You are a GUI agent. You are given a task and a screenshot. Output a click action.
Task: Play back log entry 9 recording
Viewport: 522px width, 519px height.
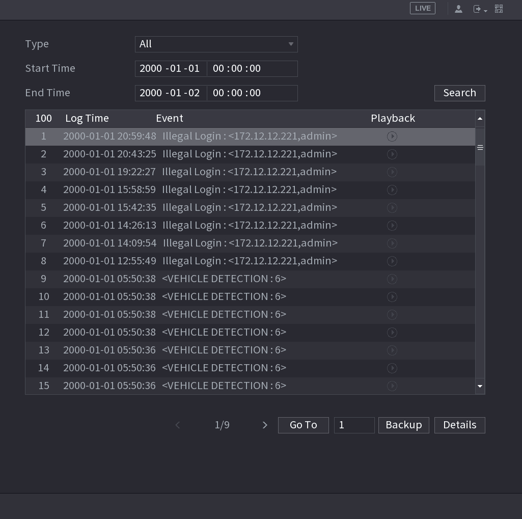pyautogui.click(x=392, y=279)
